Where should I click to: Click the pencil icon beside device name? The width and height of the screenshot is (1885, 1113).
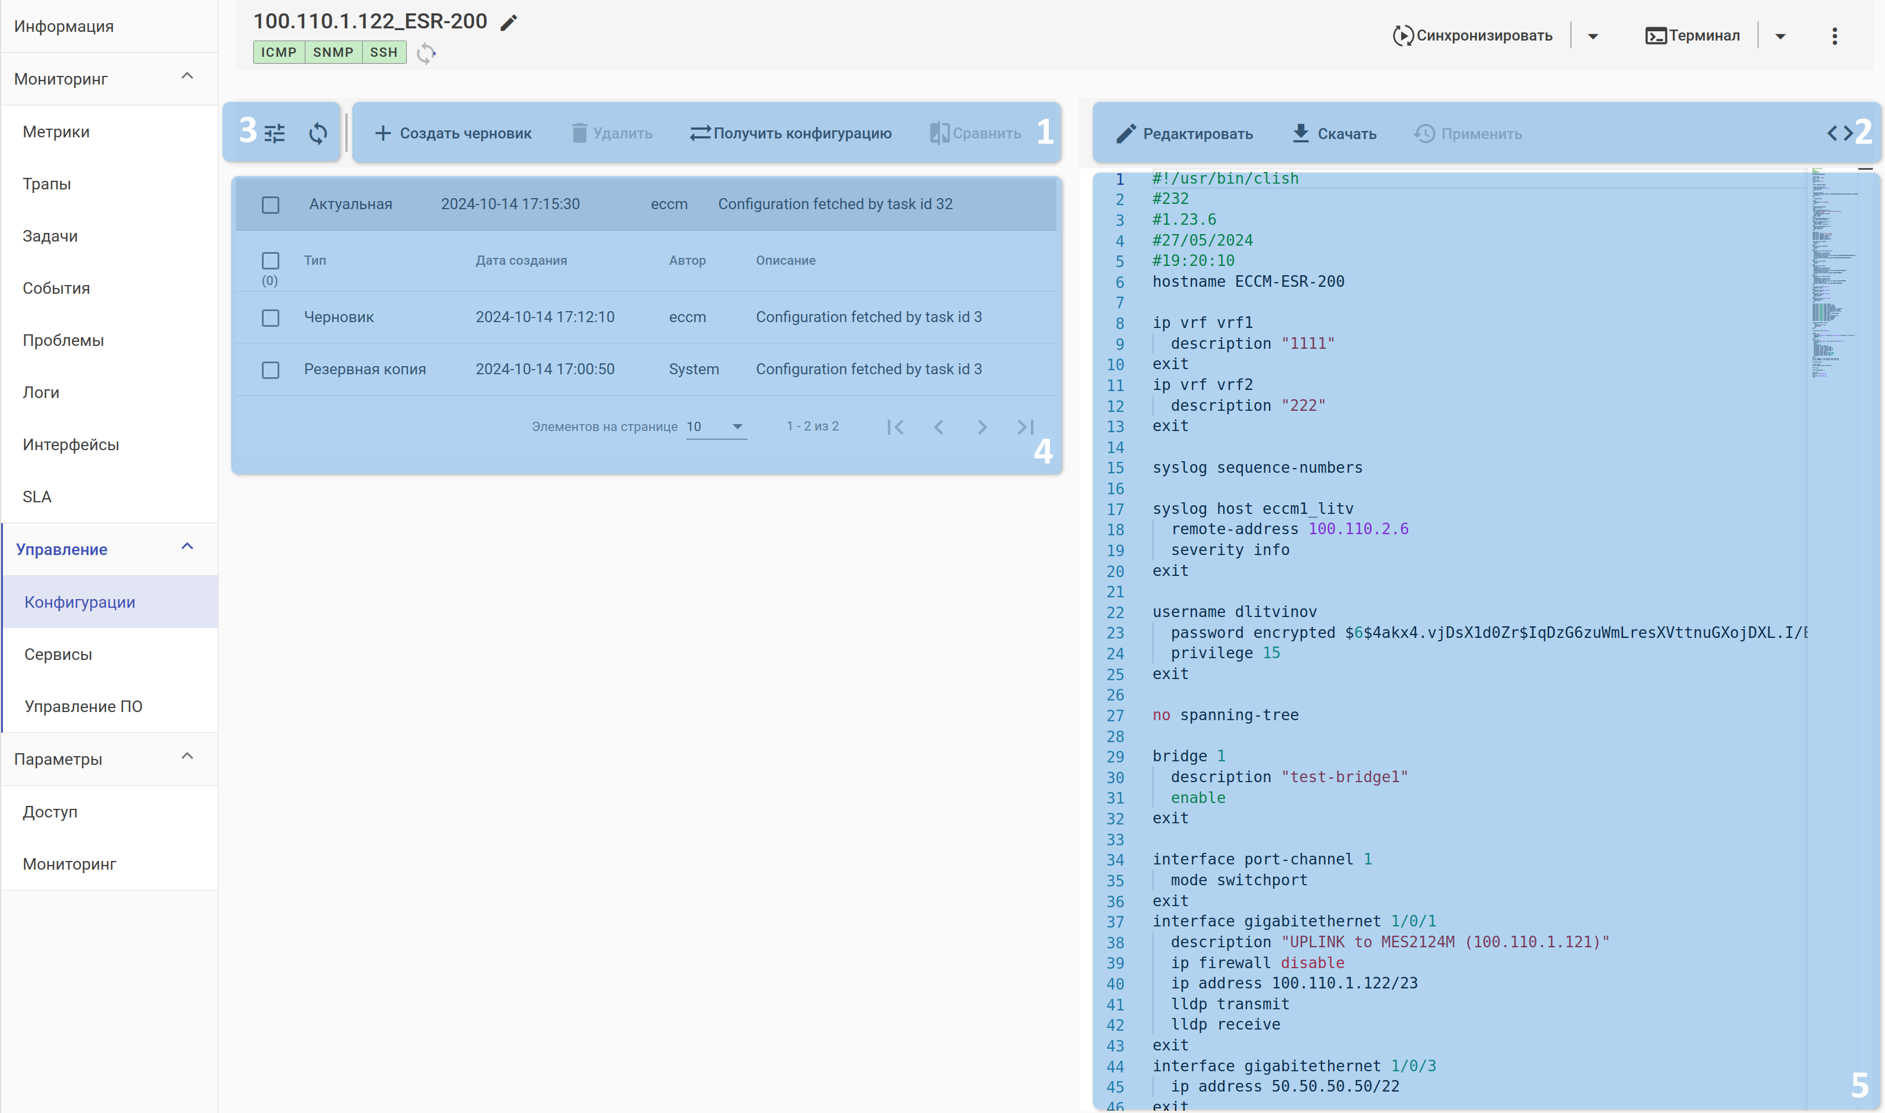(x=509, y=23)
